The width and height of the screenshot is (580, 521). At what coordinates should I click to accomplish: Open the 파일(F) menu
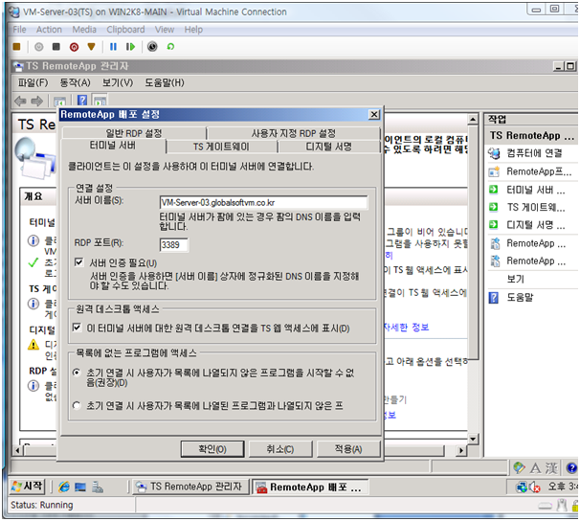(x=33, y=82)
